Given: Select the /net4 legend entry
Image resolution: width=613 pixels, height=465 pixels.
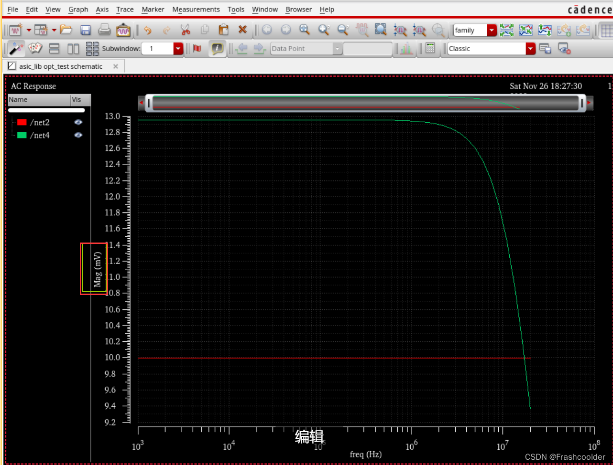Looking at the screenshot, I should pos(40,135).
